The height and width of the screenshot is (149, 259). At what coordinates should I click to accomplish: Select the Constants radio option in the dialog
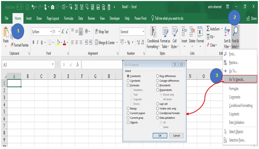click(x=128, y=80)
